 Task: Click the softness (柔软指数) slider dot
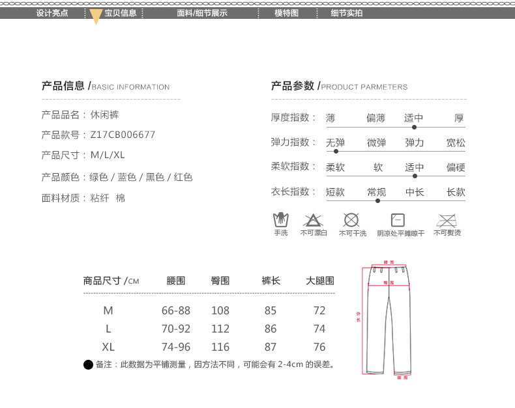[x=415, y=176]
